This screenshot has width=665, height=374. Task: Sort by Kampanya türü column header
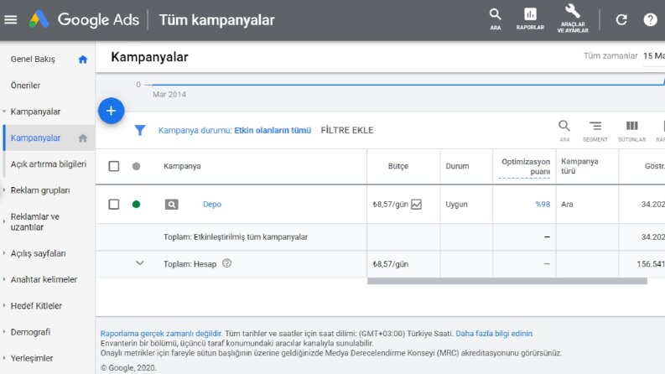[x=579, y=166]
